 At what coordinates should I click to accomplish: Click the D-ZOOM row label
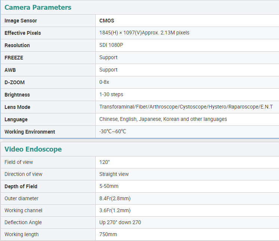coord(15,82)
